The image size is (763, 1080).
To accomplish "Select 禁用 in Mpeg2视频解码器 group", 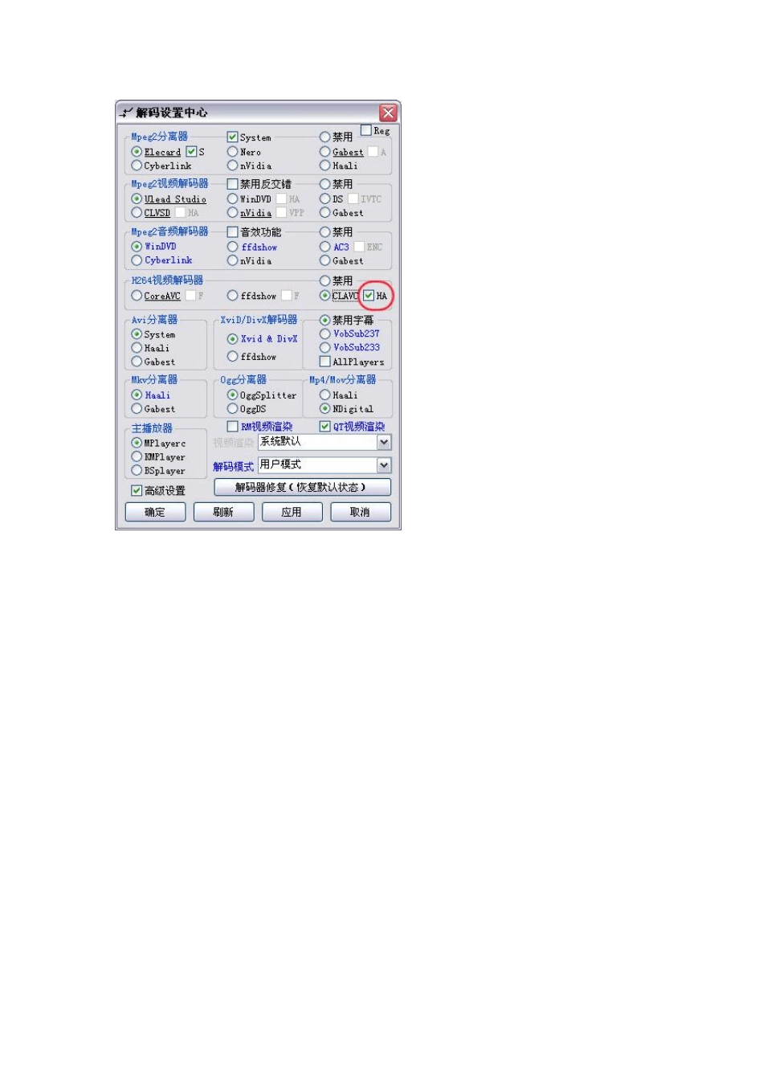I will [324, 184].
